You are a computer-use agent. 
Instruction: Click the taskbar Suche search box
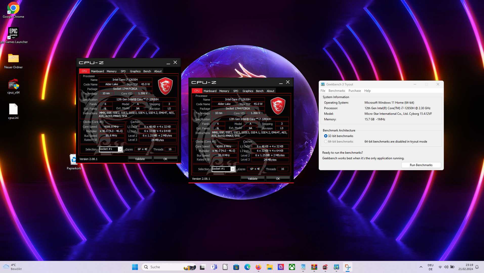click(169, 267)
